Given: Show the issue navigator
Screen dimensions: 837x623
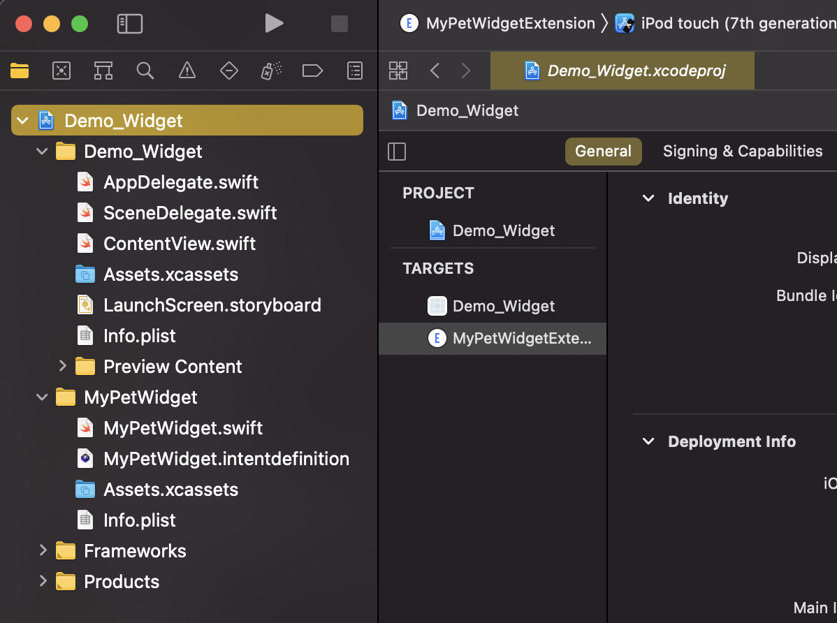Looking at the screenshot, I should 187,70.
